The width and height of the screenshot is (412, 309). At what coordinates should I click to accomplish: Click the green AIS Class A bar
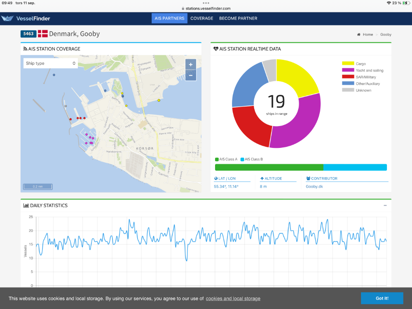[x=269, y=167]
